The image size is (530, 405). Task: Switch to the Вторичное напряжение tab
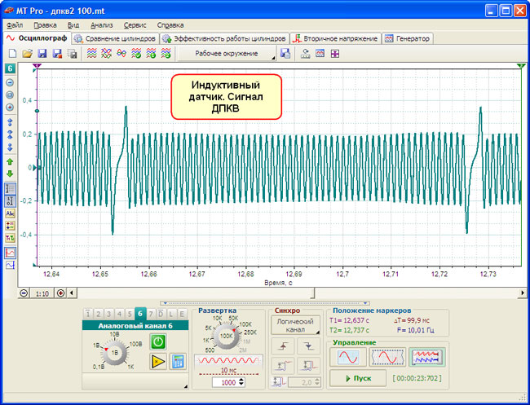pos(335,38)
